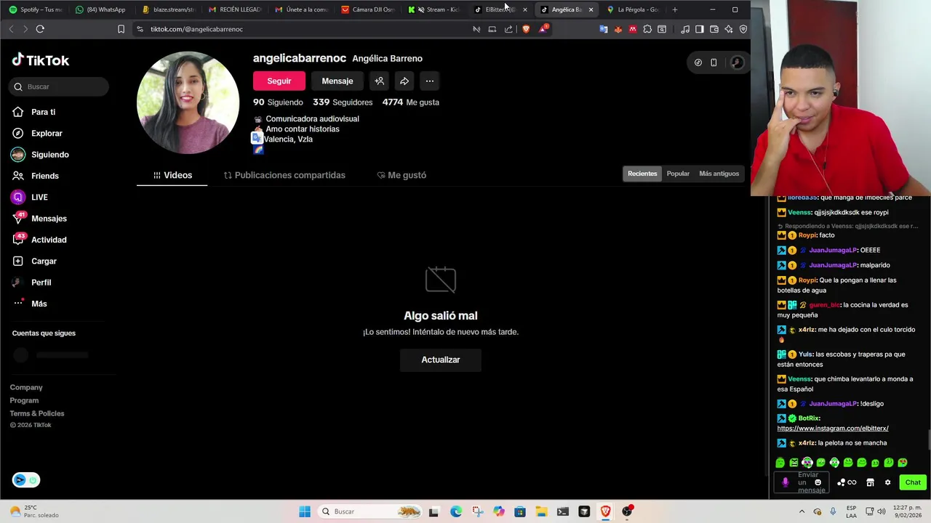
Task: Click the address bar URL tiktok.com/@angelicabarrenoc
Action: [x=196, y=29]
